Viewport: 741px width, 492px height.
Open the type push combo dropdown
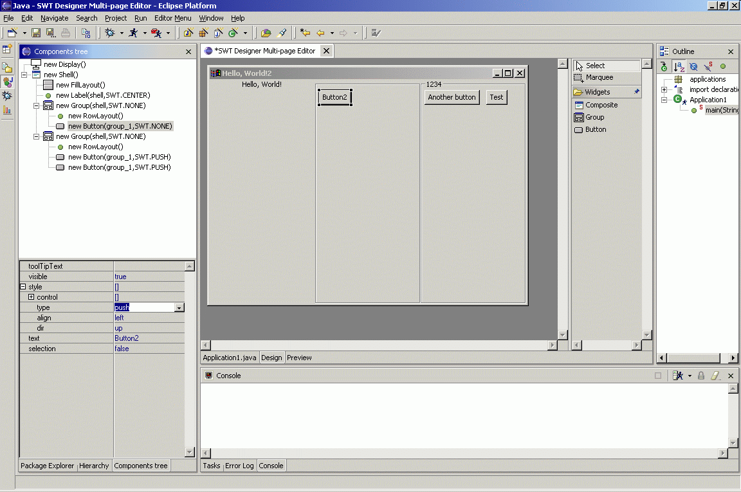[x=179, y=307]
